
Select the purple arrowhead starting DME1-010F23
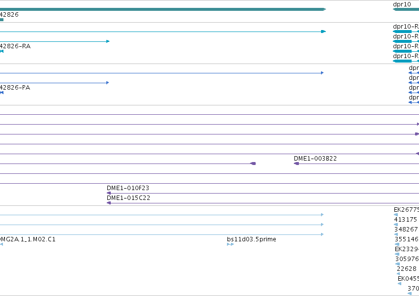coord(109,193)
